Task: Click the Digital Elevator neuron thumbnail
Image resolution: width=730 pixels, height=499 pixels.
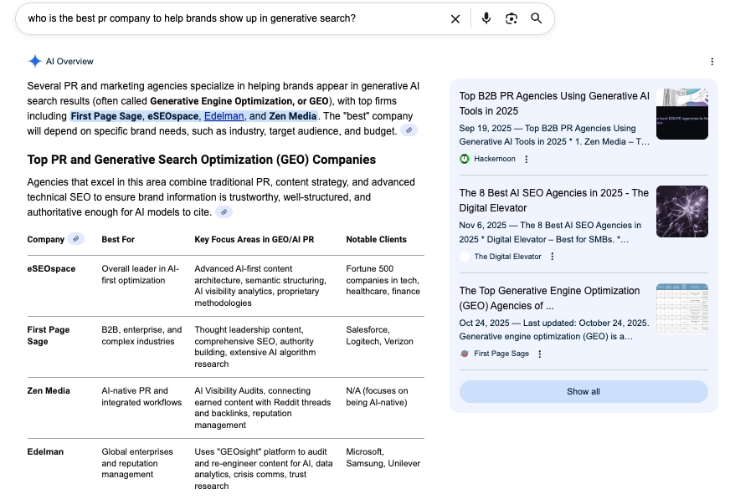Action: 681,211
